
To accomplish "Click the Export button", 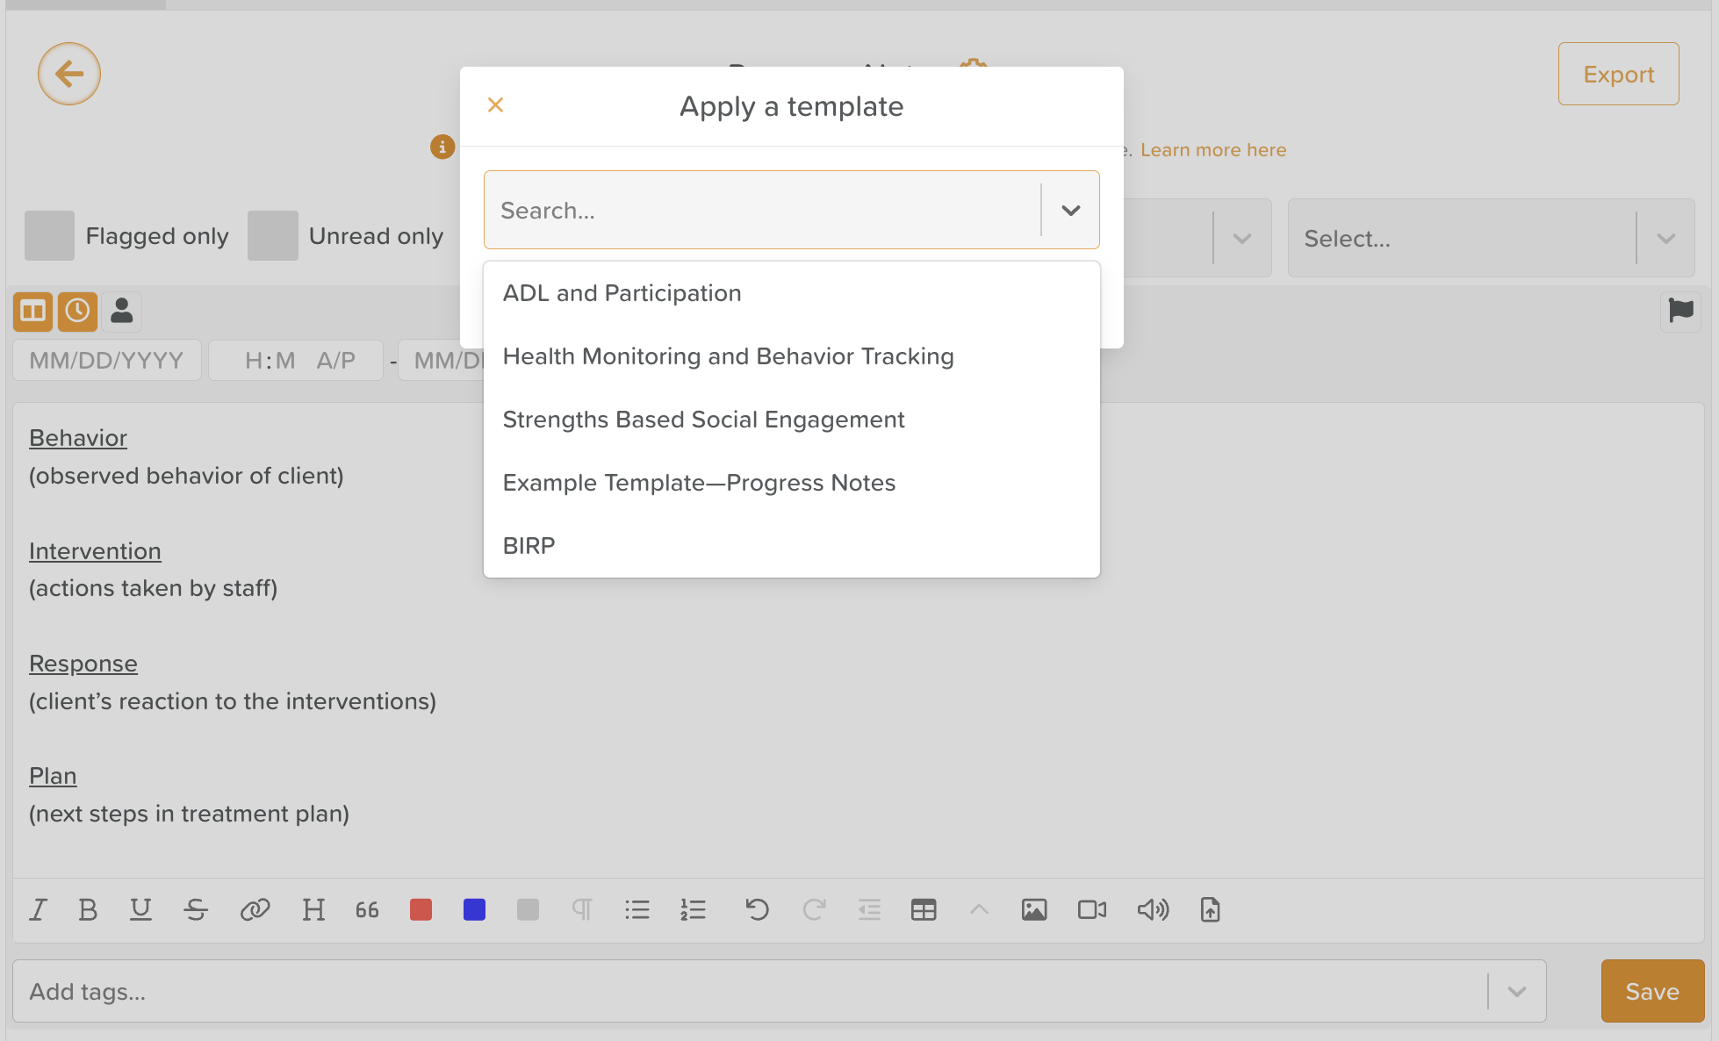I will pos(1618,74).
